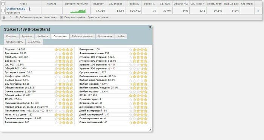Tick the Stalker13189 row checkbox

click(x=3, y=11)
